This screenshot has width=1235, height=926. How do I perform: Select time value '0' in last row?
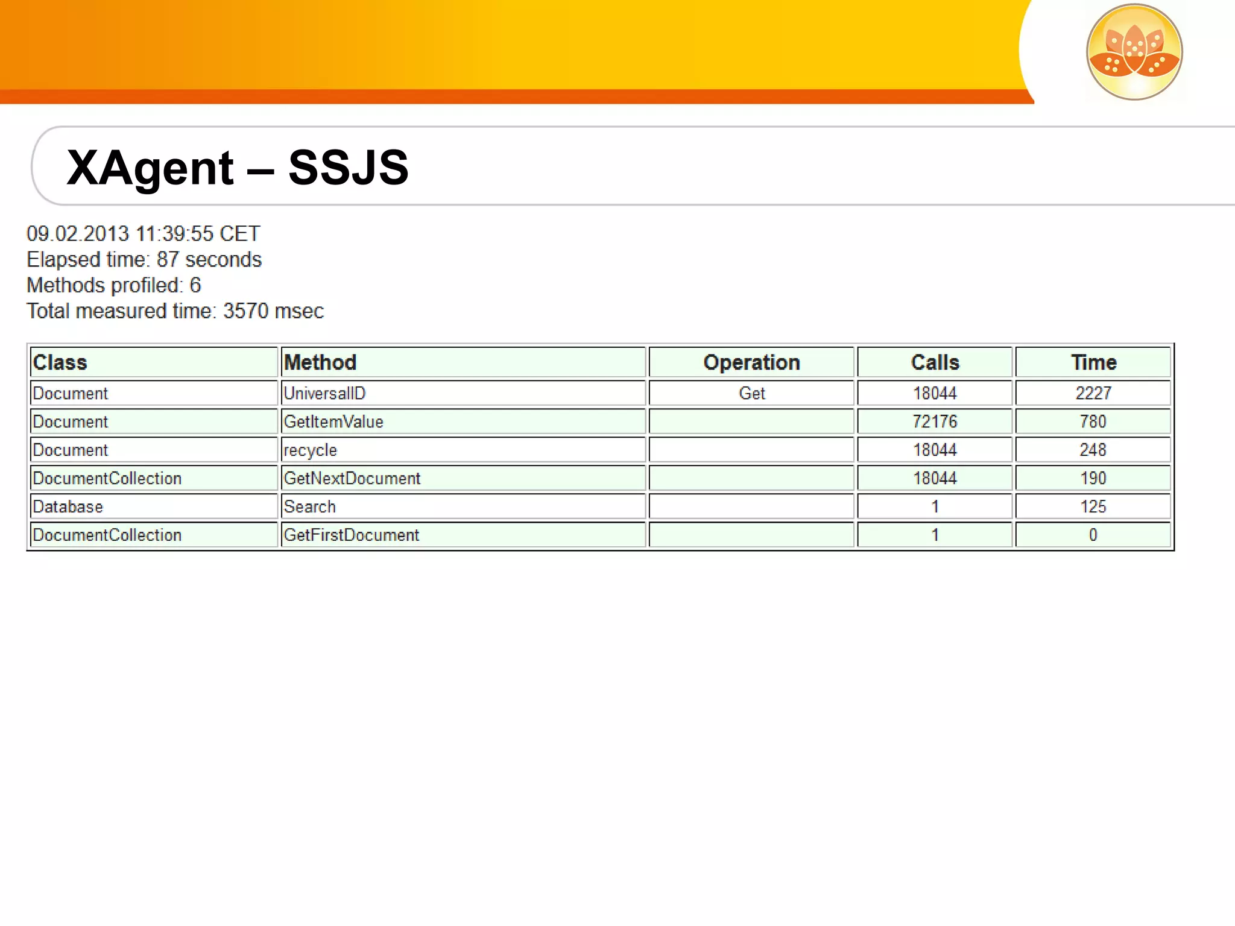coord(1093,535)
